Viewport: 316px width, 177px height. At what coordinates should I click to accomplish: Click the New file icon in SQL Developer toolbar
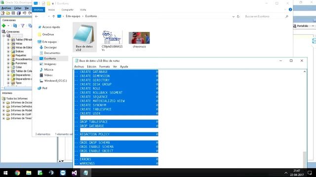tap(3, 13)
